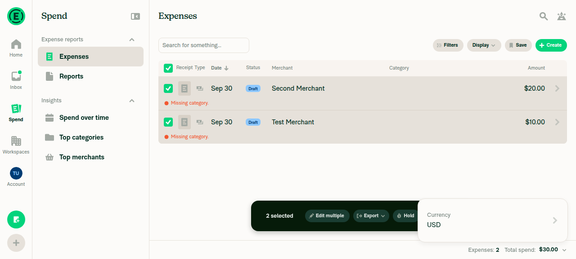Click receipt thumbnail for Test Merchant
This screenshot has width=576, height=259.
184,122
